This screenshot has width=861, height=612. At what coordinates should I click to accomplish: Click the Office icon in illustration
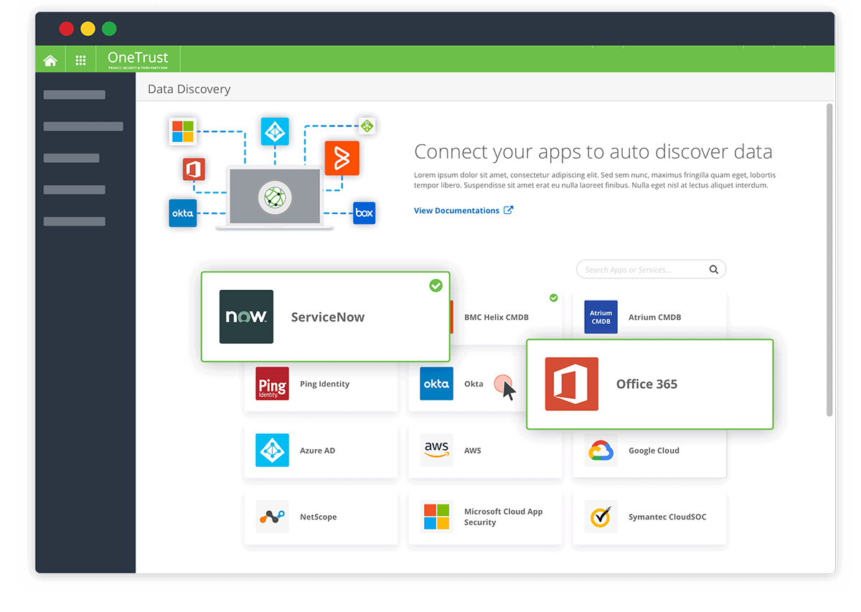[194, 169]
